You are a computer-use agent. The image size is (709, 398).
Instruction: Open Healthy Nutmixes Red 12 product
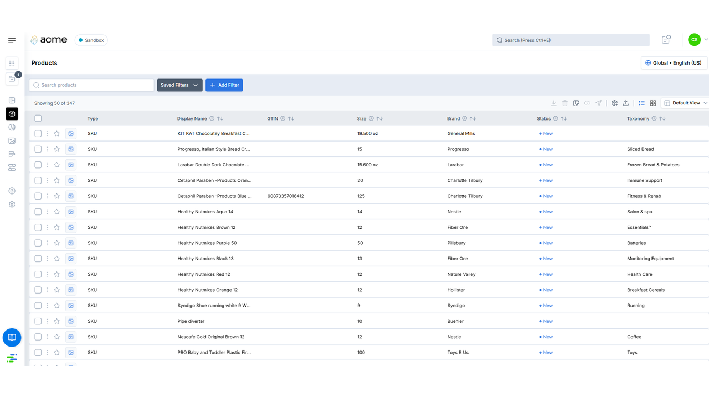click(204, 274)
